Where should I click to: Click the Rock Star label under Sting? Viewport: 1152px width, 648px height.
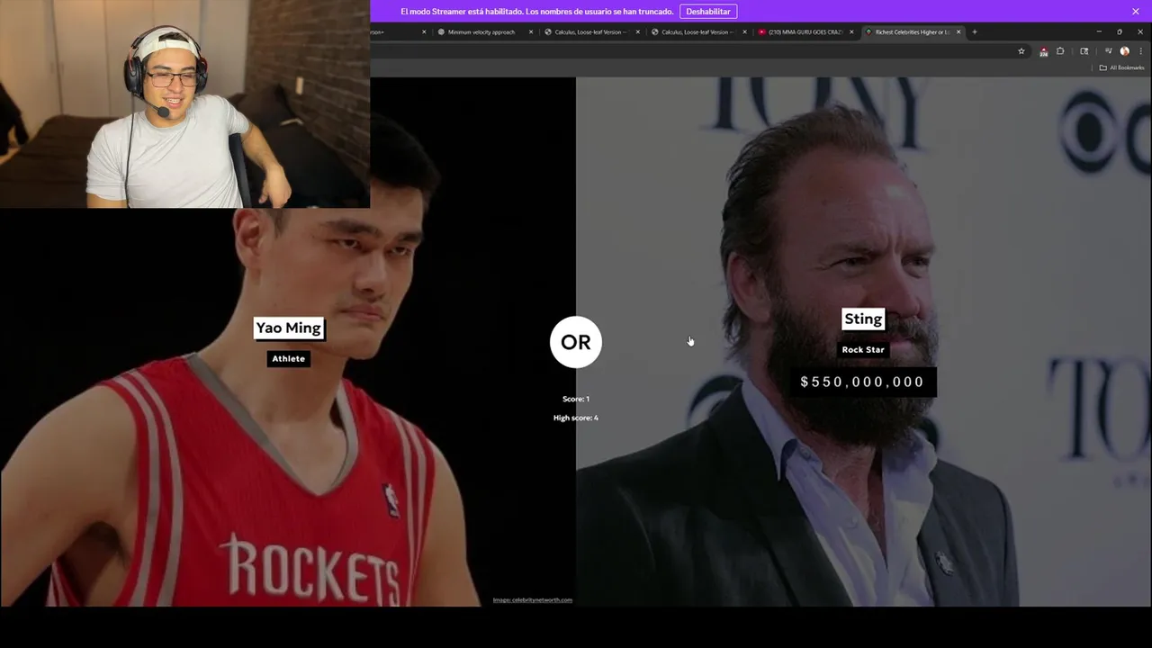pyautogui.click(x=863, y=349)
